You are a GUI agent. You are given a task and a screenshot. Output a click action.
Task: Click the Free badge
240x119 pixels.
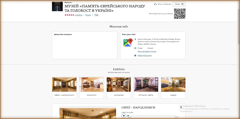click(x=96, y=15)
